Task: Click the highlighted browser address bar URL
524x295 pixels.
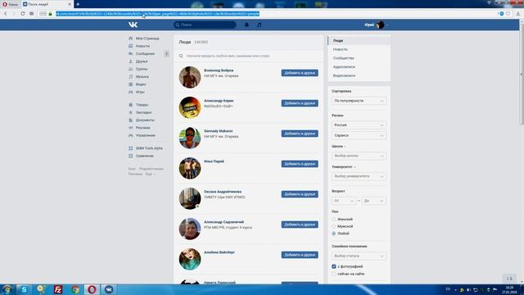Action: click(157, 14)
